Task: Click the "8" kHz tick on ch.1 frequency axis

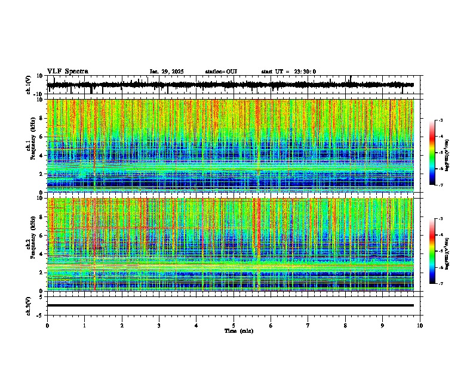Action: click(42, 118)
